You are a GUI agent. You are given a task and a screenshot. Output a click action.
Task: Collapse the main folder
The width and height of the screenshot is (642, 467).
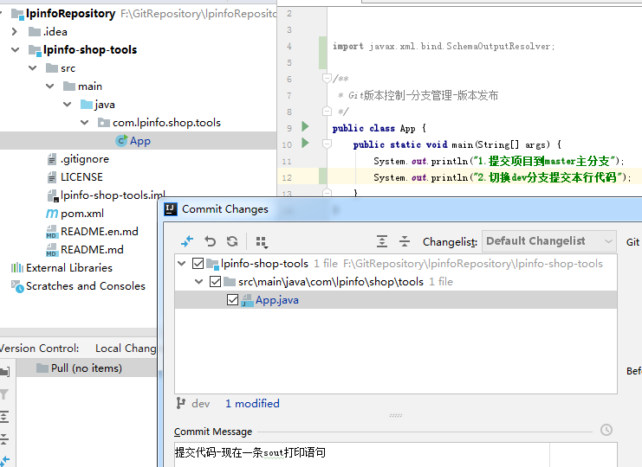tap(50, 86)
